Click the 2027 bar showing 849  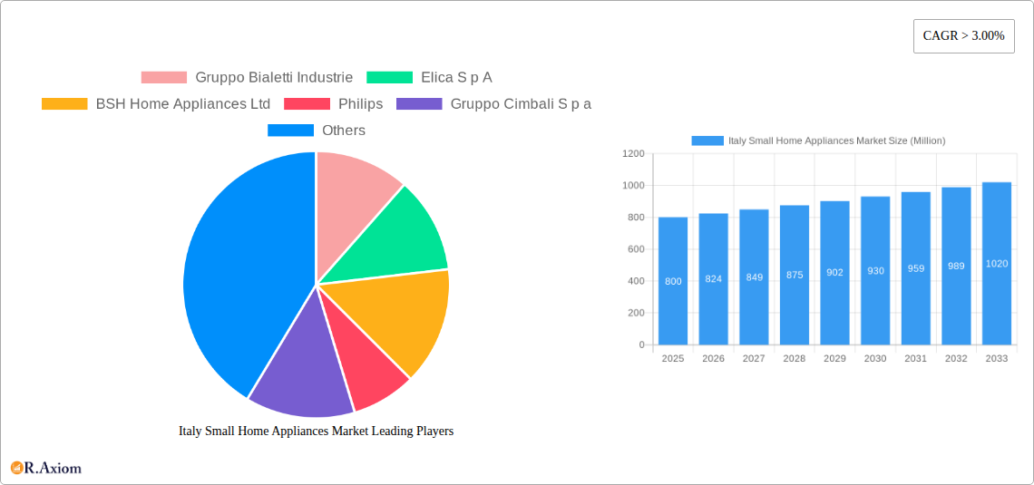click(x=754, y=277)
